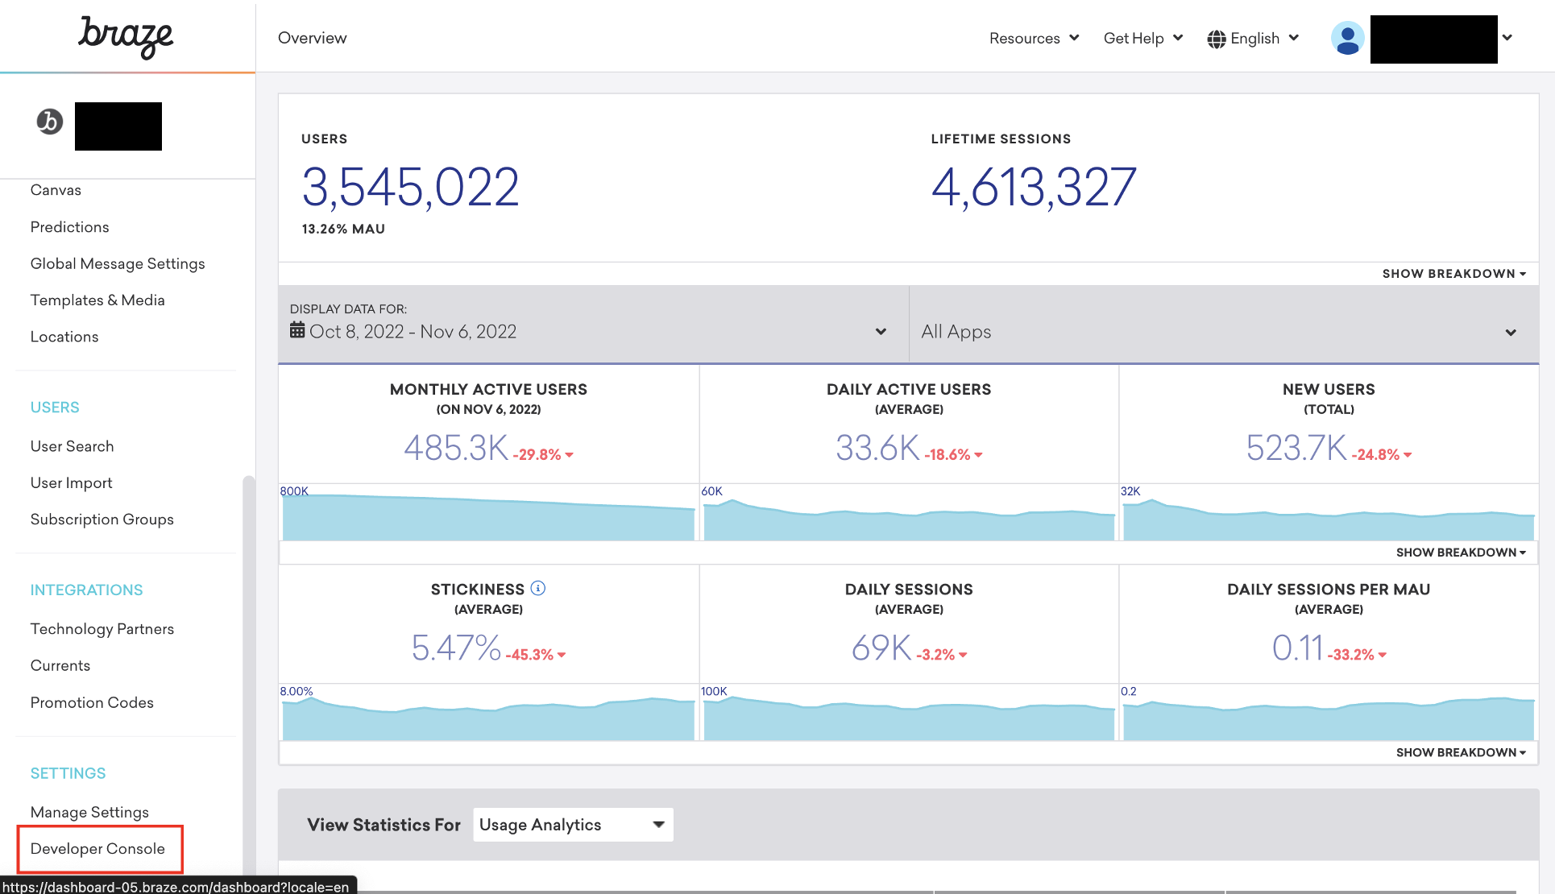Open Developer Console in the sidebar
Screen dimensions: 1555x894
point(97,849)
